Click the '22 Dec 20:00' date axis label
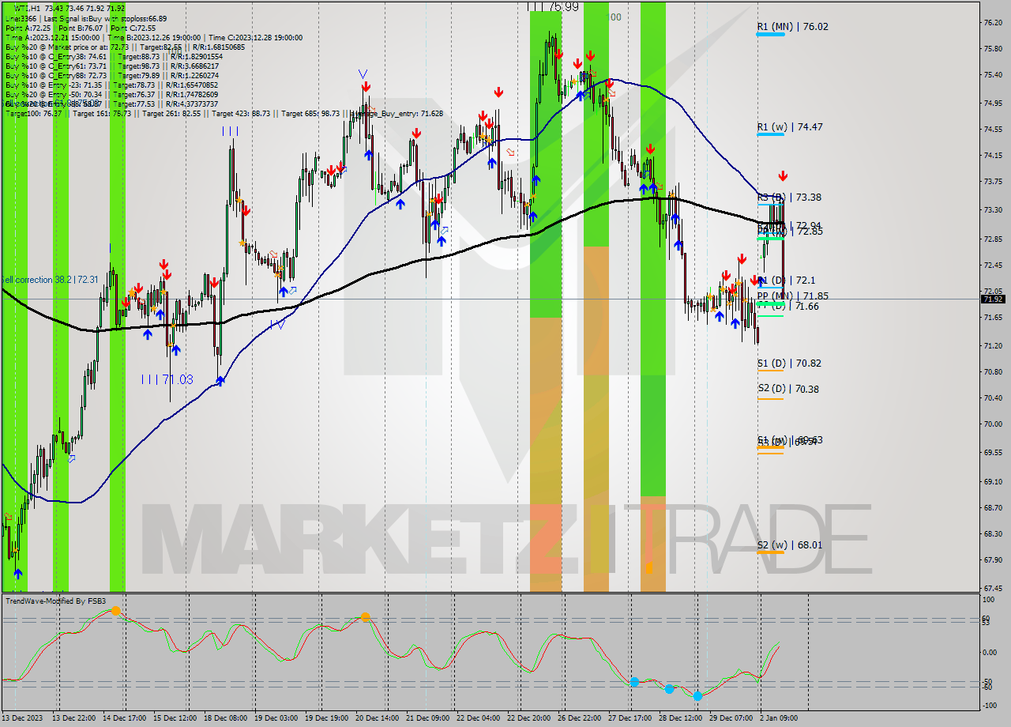This screenshot has width=1011, height=727. pyautogui.click(x=528, y=718)
